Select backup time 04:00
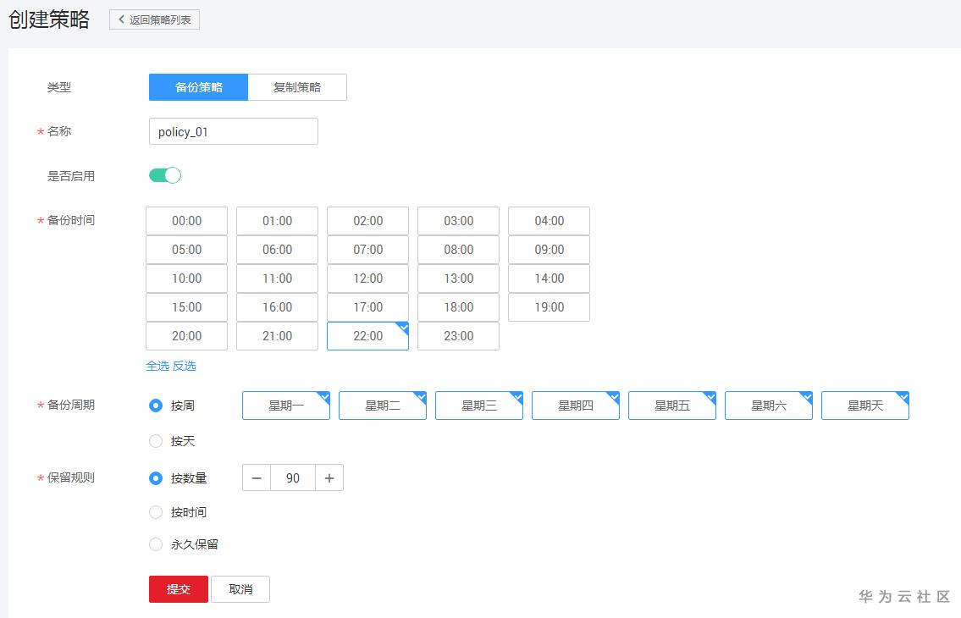Screen dimensions: 961x618 click(x=550, y=221)
